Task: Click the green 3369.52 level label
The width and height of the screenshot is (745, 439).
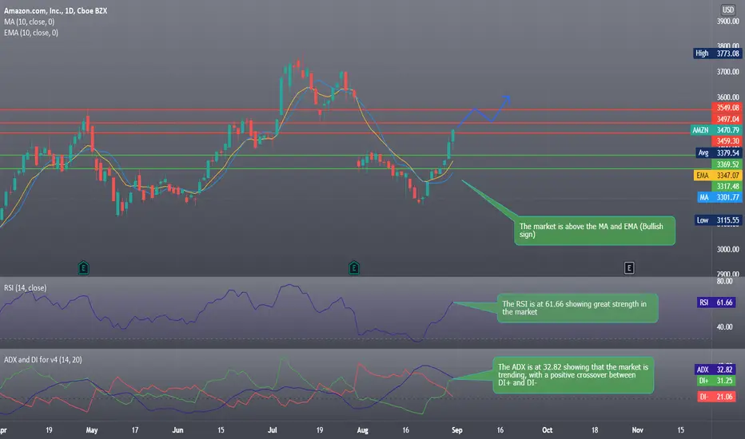Action: pyautogui.click(x=727, y=164)
